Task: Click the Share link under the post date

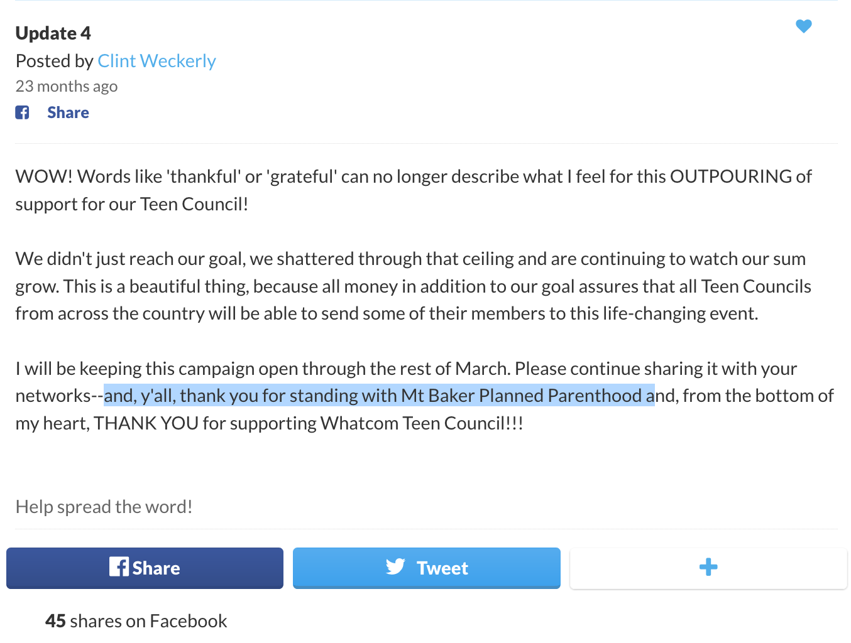Action: (68, 112)
